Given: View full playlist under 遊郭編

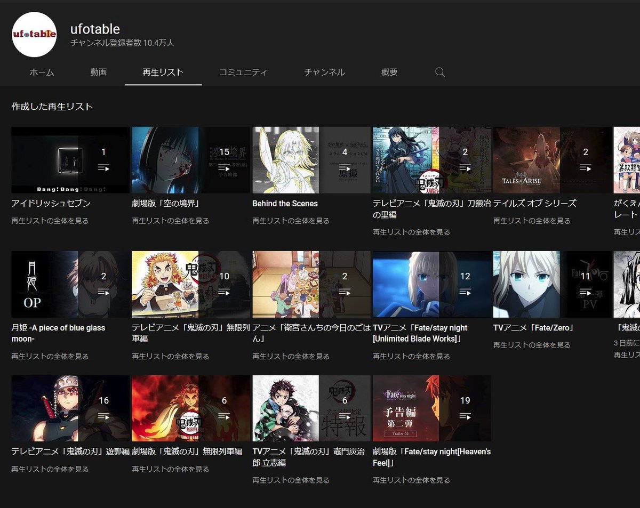Looking at the screenshot, I should (50, 469).
